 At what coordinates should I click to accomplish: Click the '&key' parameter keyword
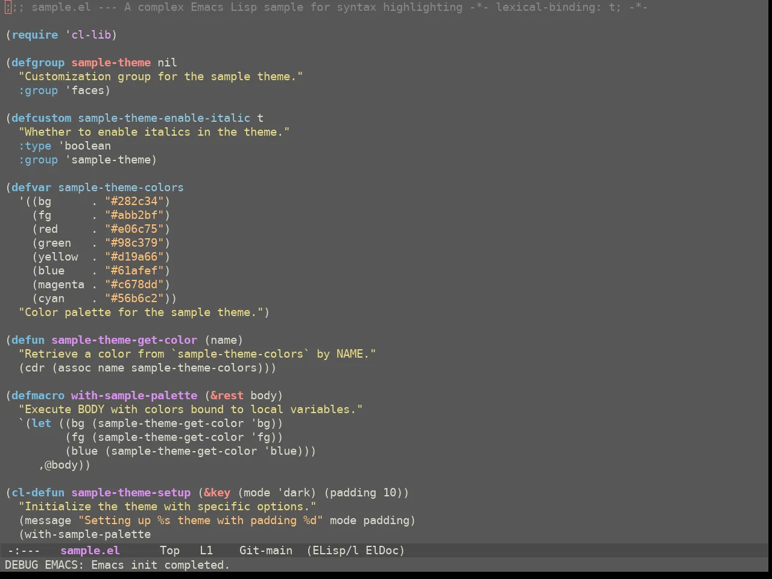pos(217,492)
